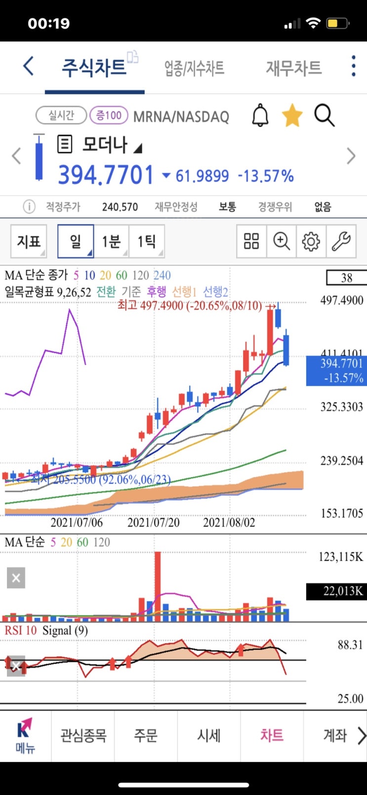Tap the 재무안정성 label

[x=176, y=207]
